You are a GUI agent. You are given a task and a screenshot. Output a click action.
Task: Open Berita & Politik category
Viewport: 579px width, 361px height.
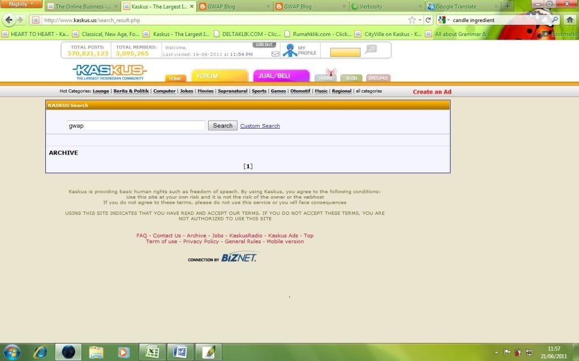click(131, 91)
